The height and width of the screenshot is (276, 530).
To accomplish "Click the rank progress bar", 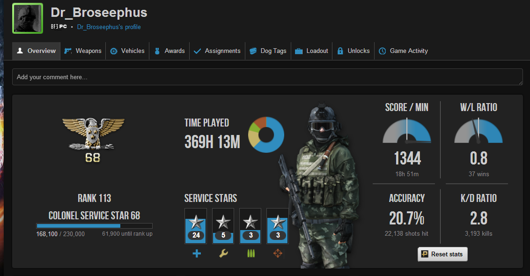I will click(94, 225).
